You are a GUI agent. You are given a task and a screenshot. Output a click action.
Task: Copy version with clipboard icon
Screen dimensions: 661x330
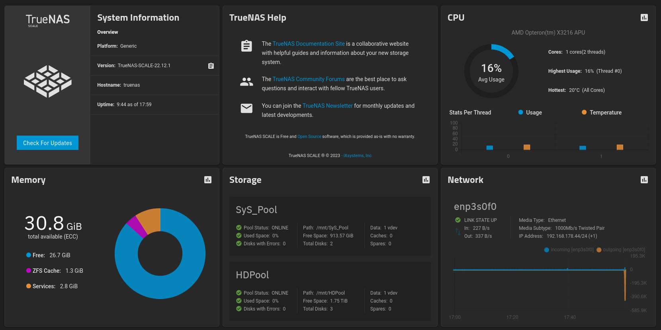[211, 66]
